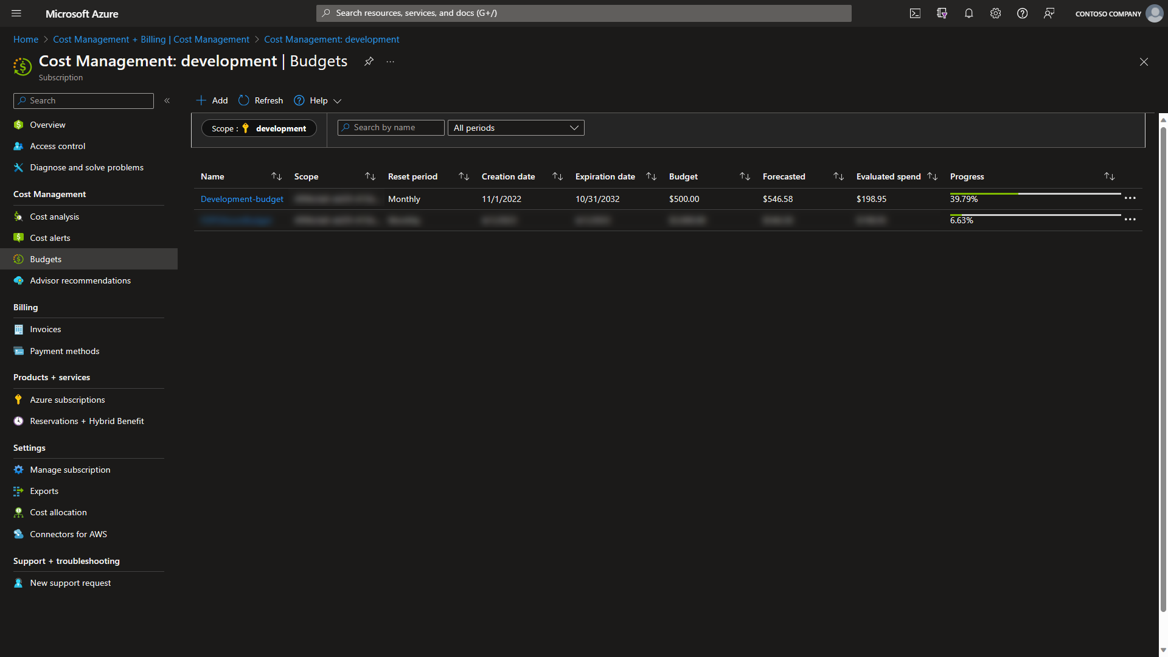Select the 11/1/2022 creation date cell
The image size is (1168, 657).
click(501, 199)
